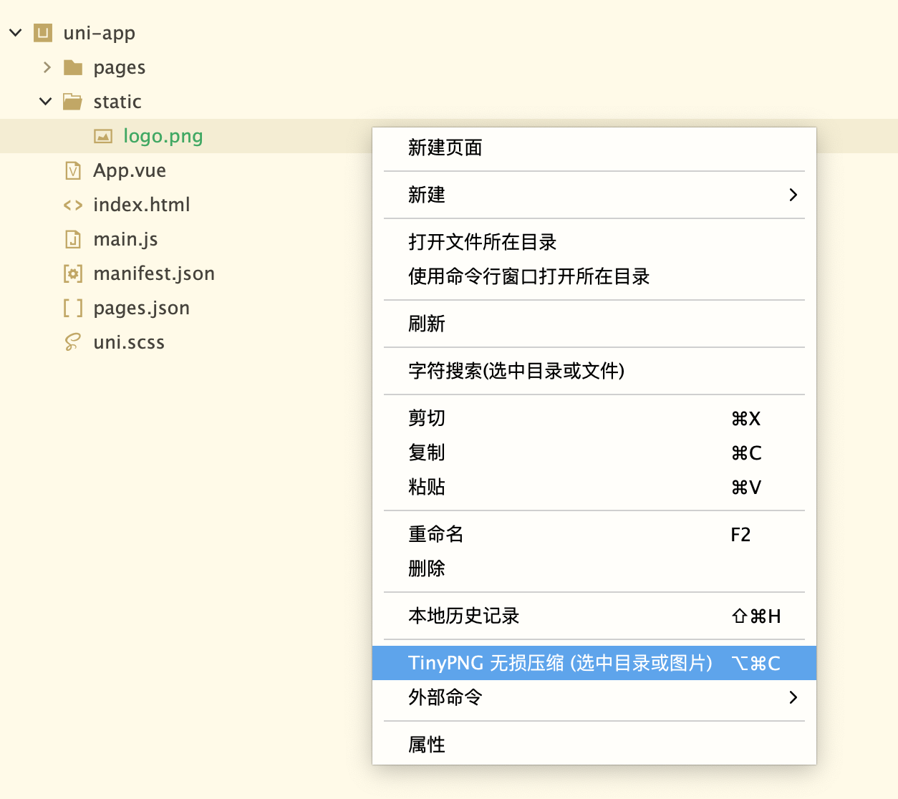Open pages.json in the tree
Viewport: 898px width, 799px height.
coord(142,308)
